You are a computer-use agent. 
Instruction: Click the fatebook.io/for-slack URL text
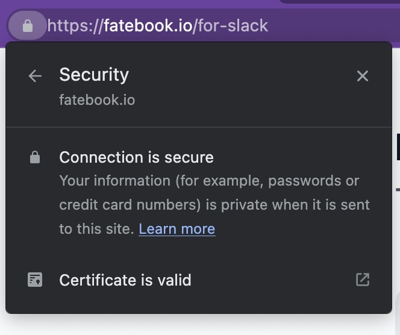[181, 26]
